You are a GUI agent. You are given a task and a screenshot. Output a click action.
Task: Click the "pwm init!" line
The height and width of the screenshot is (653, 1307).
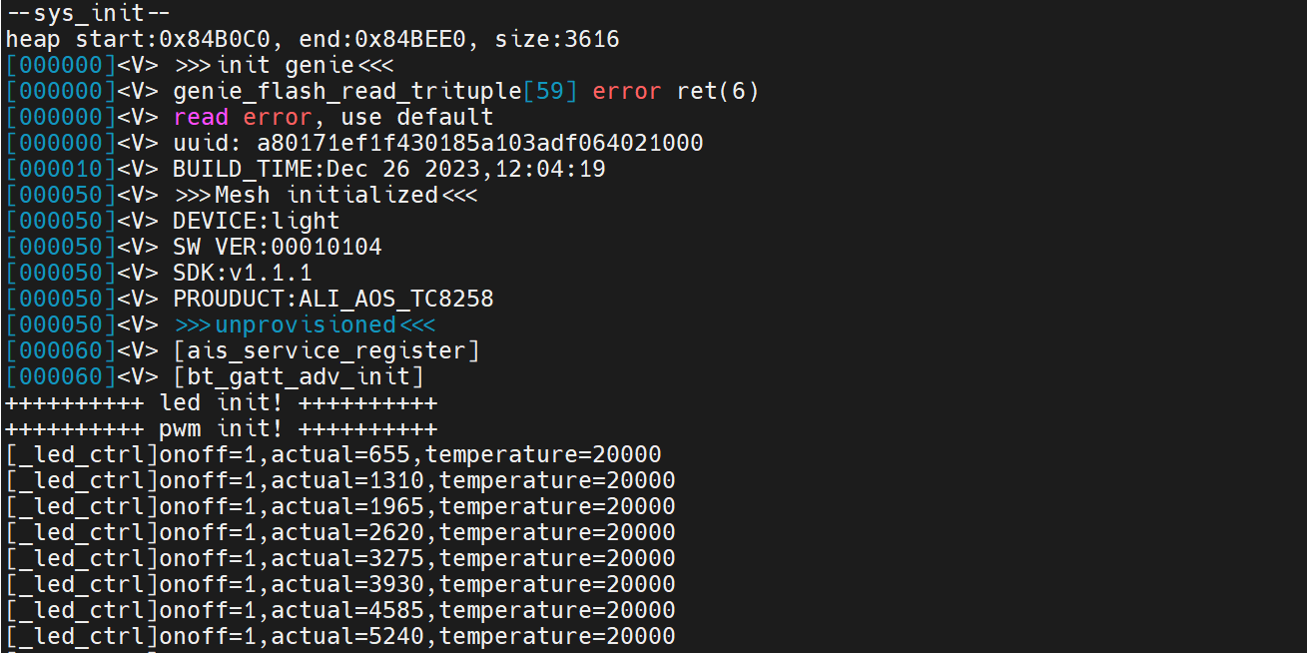(x=221, y=428)
